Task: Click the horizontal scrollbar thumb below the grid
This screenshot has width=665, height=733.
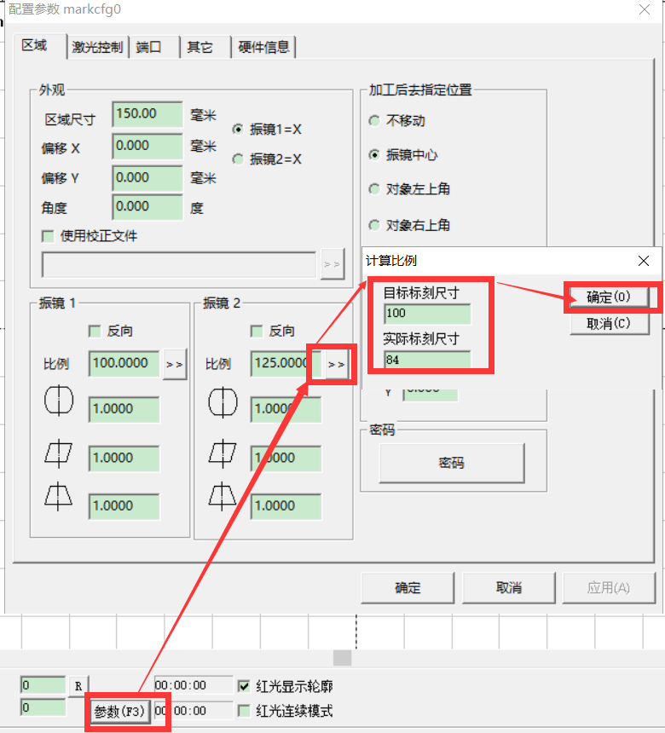Action: pos(343,658)
